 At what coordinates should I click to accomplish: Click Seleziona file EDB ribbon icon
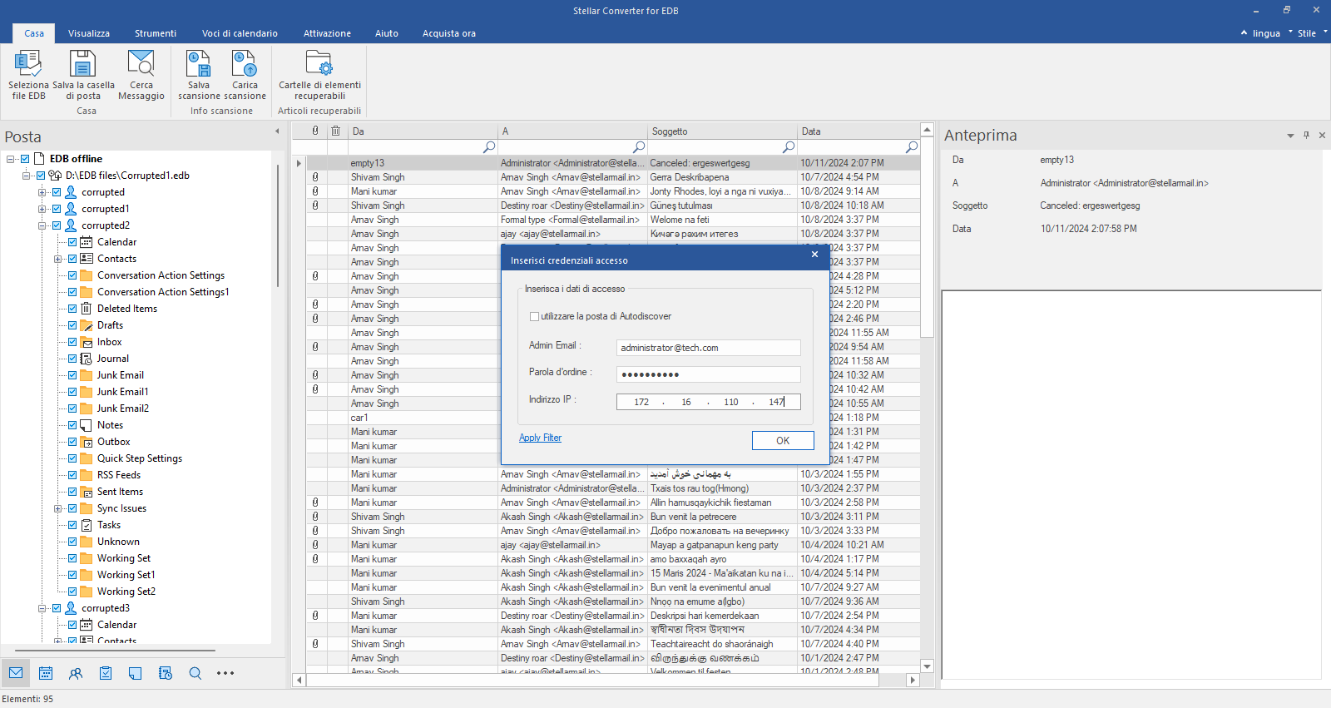coord(28,75)
